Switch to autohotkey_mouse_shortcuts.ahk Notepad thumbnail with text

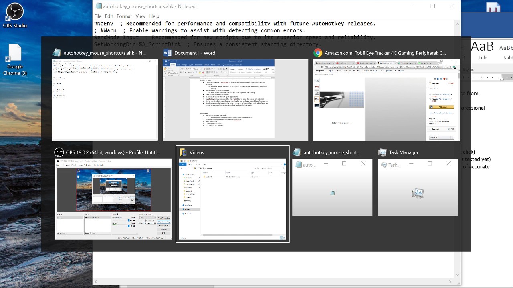(105, 100)
